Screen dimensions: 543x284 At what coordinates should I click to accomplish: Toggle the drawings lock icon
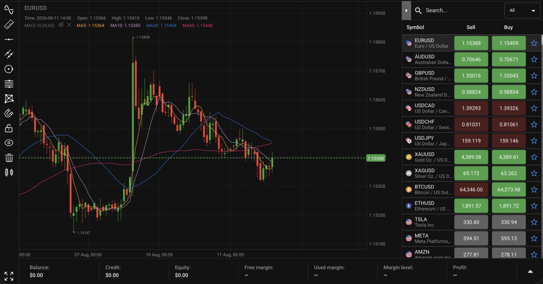tap(9, 128)
